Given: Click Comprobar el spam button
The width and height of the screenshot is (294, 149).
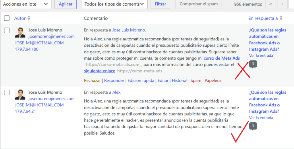Looking at the screenshot, I should [199, 4].
